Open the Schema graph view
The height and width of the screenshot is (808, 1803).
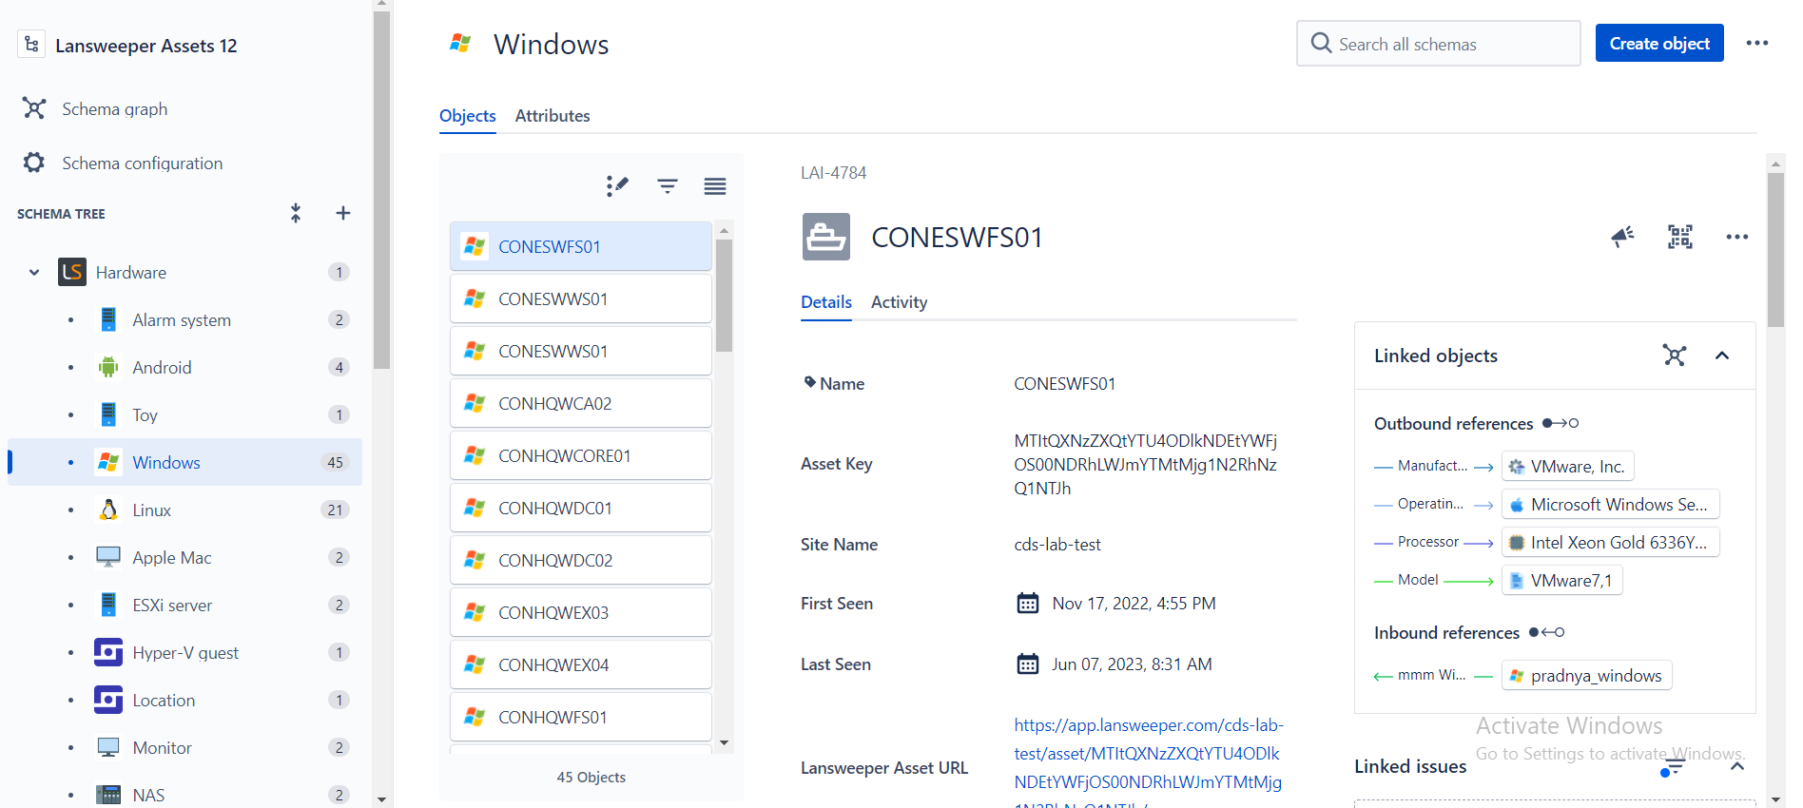(x=114, y=109)
